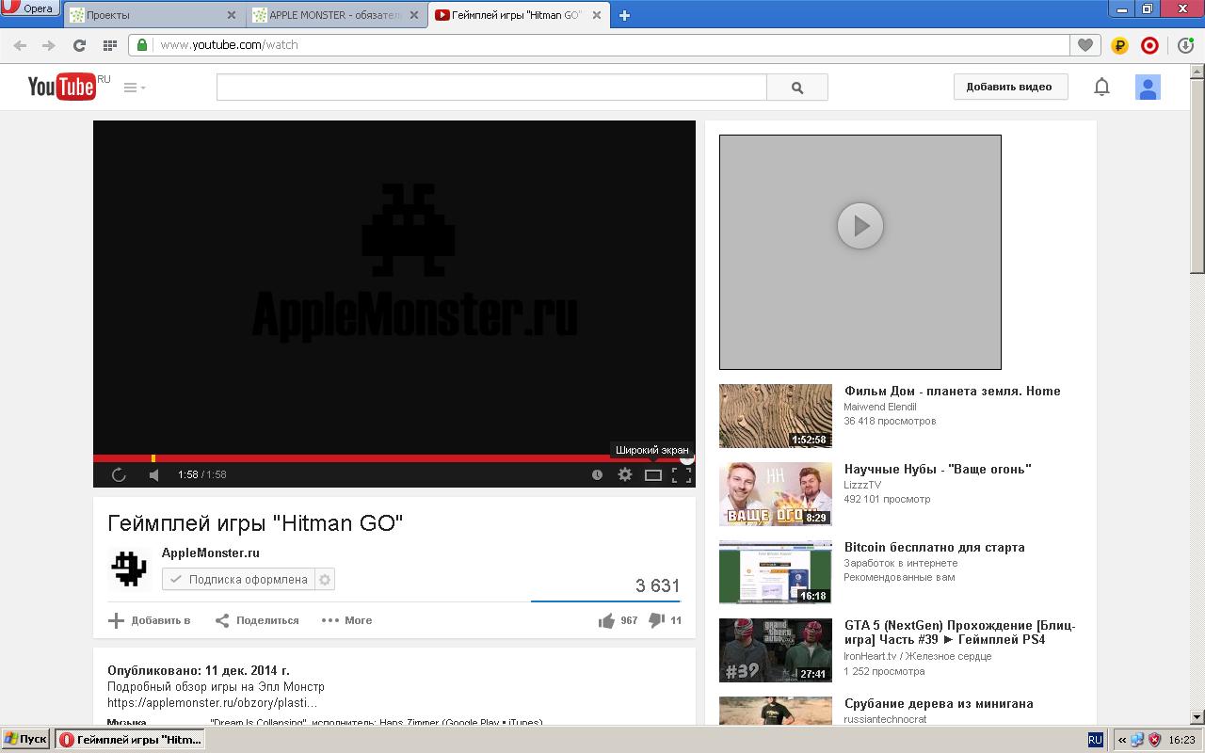Screen dimensions: 1205x753
Task: Open "Фильм Дом - планета земля" video thumbnail
Action: (776, 416)
